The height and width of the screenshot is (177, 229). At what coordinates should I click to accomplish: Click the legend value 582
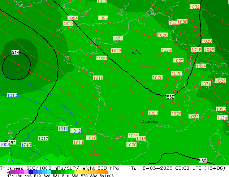pos(94,176)
